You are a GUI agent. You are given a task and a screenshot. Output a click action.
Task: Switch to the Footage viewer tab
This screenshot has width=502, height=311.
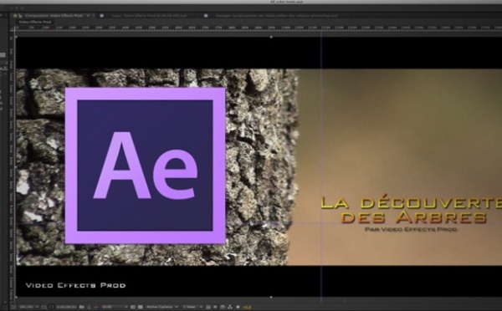pos(277,15)
